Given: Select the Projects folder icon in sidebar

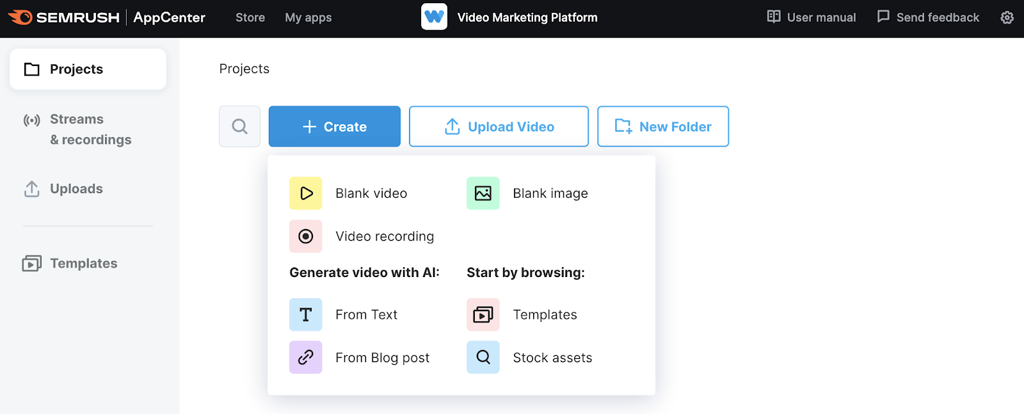Looking at the screenshot, I should (32, 69).
